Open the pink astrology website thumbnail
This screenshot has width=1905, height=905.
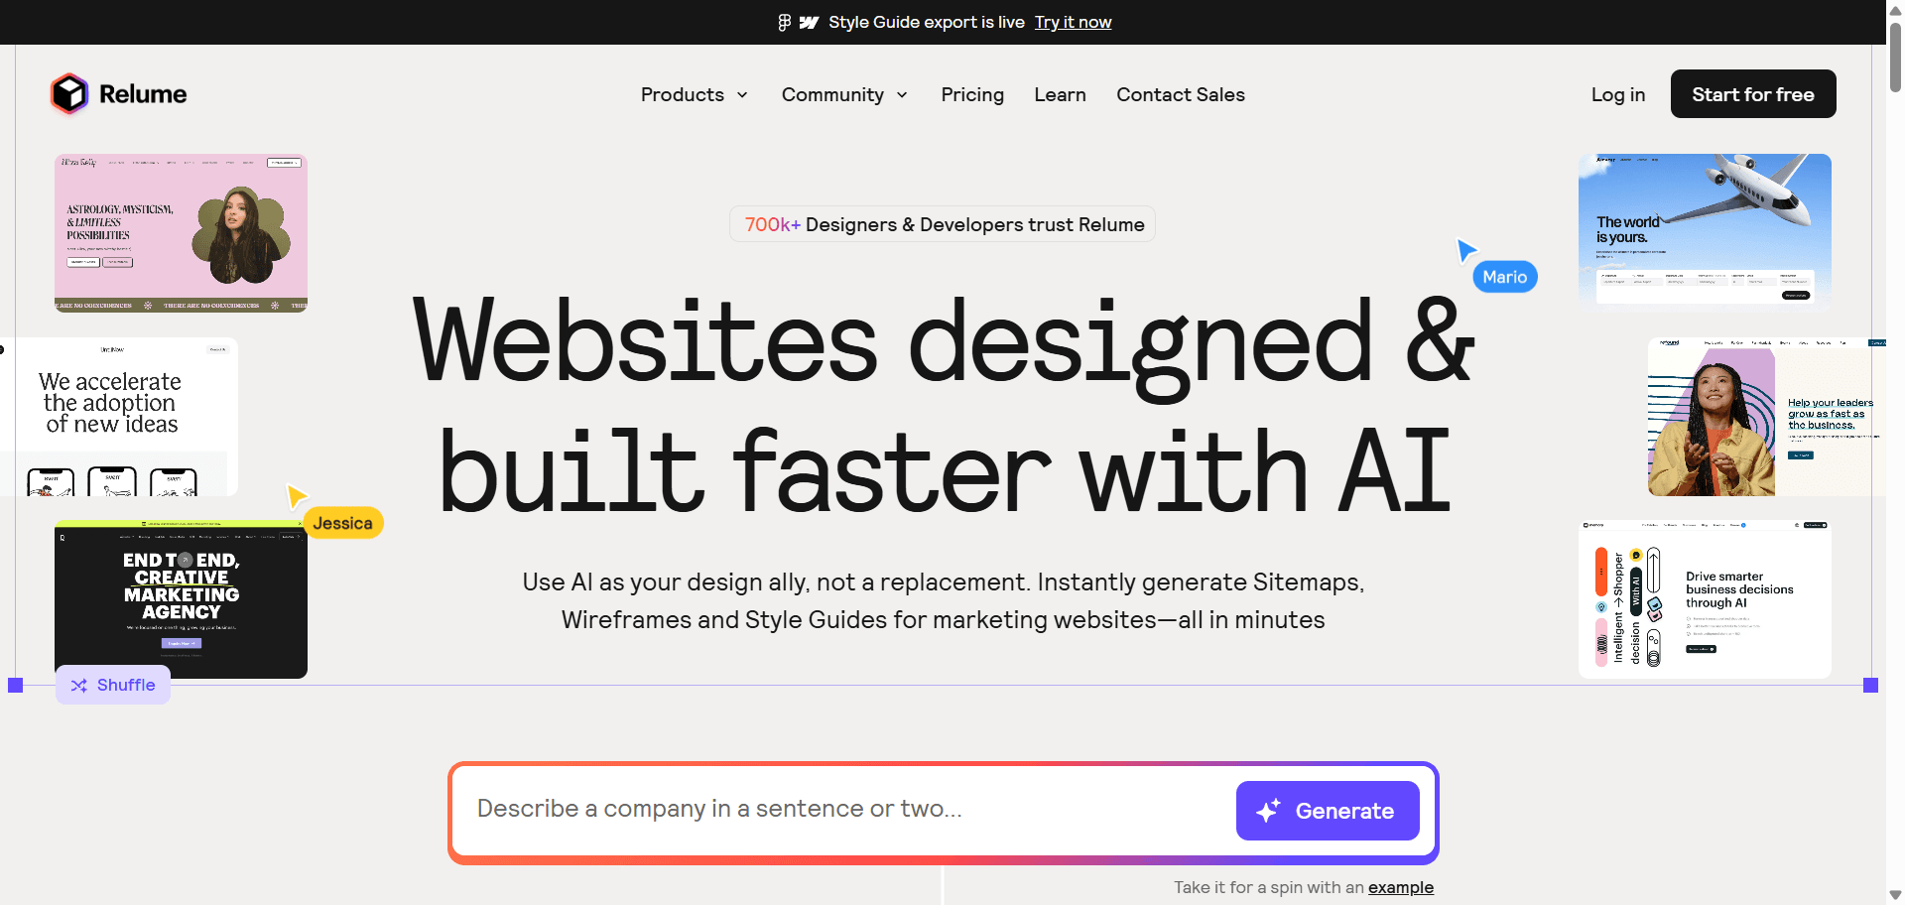pos(181,233)
